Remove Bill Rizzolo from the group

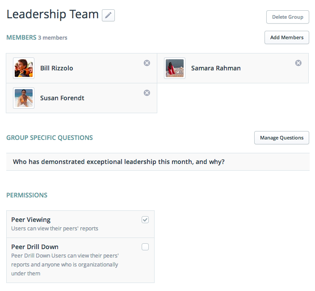147,63
